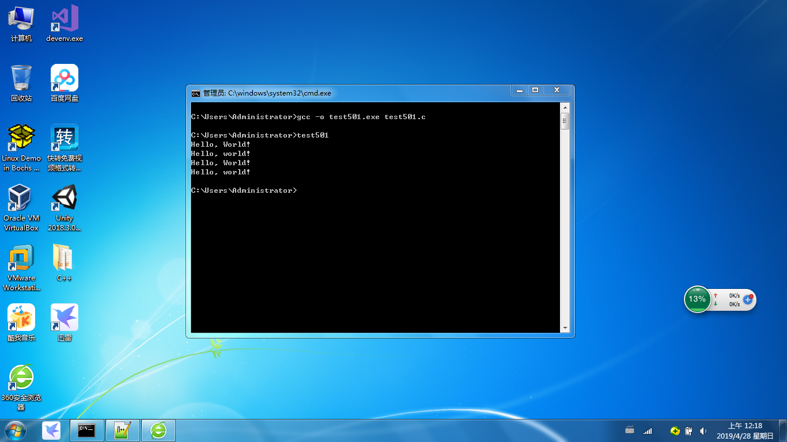Select the Linux Demo in Bochs shortcut

(x=21, y=148)
